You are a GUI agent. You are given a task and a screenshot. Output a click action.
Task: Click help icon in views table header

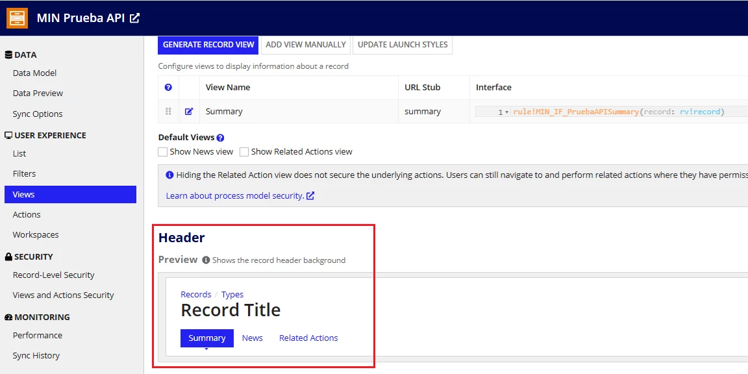168,87
